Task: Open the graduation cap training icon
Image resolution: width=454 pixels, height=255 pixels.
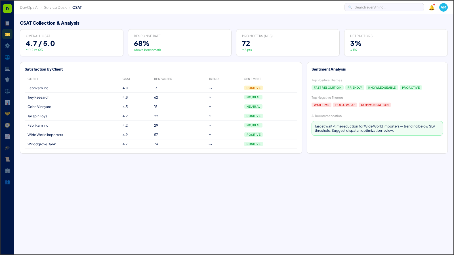Action: pyautogui.click(x=7, y=148)
